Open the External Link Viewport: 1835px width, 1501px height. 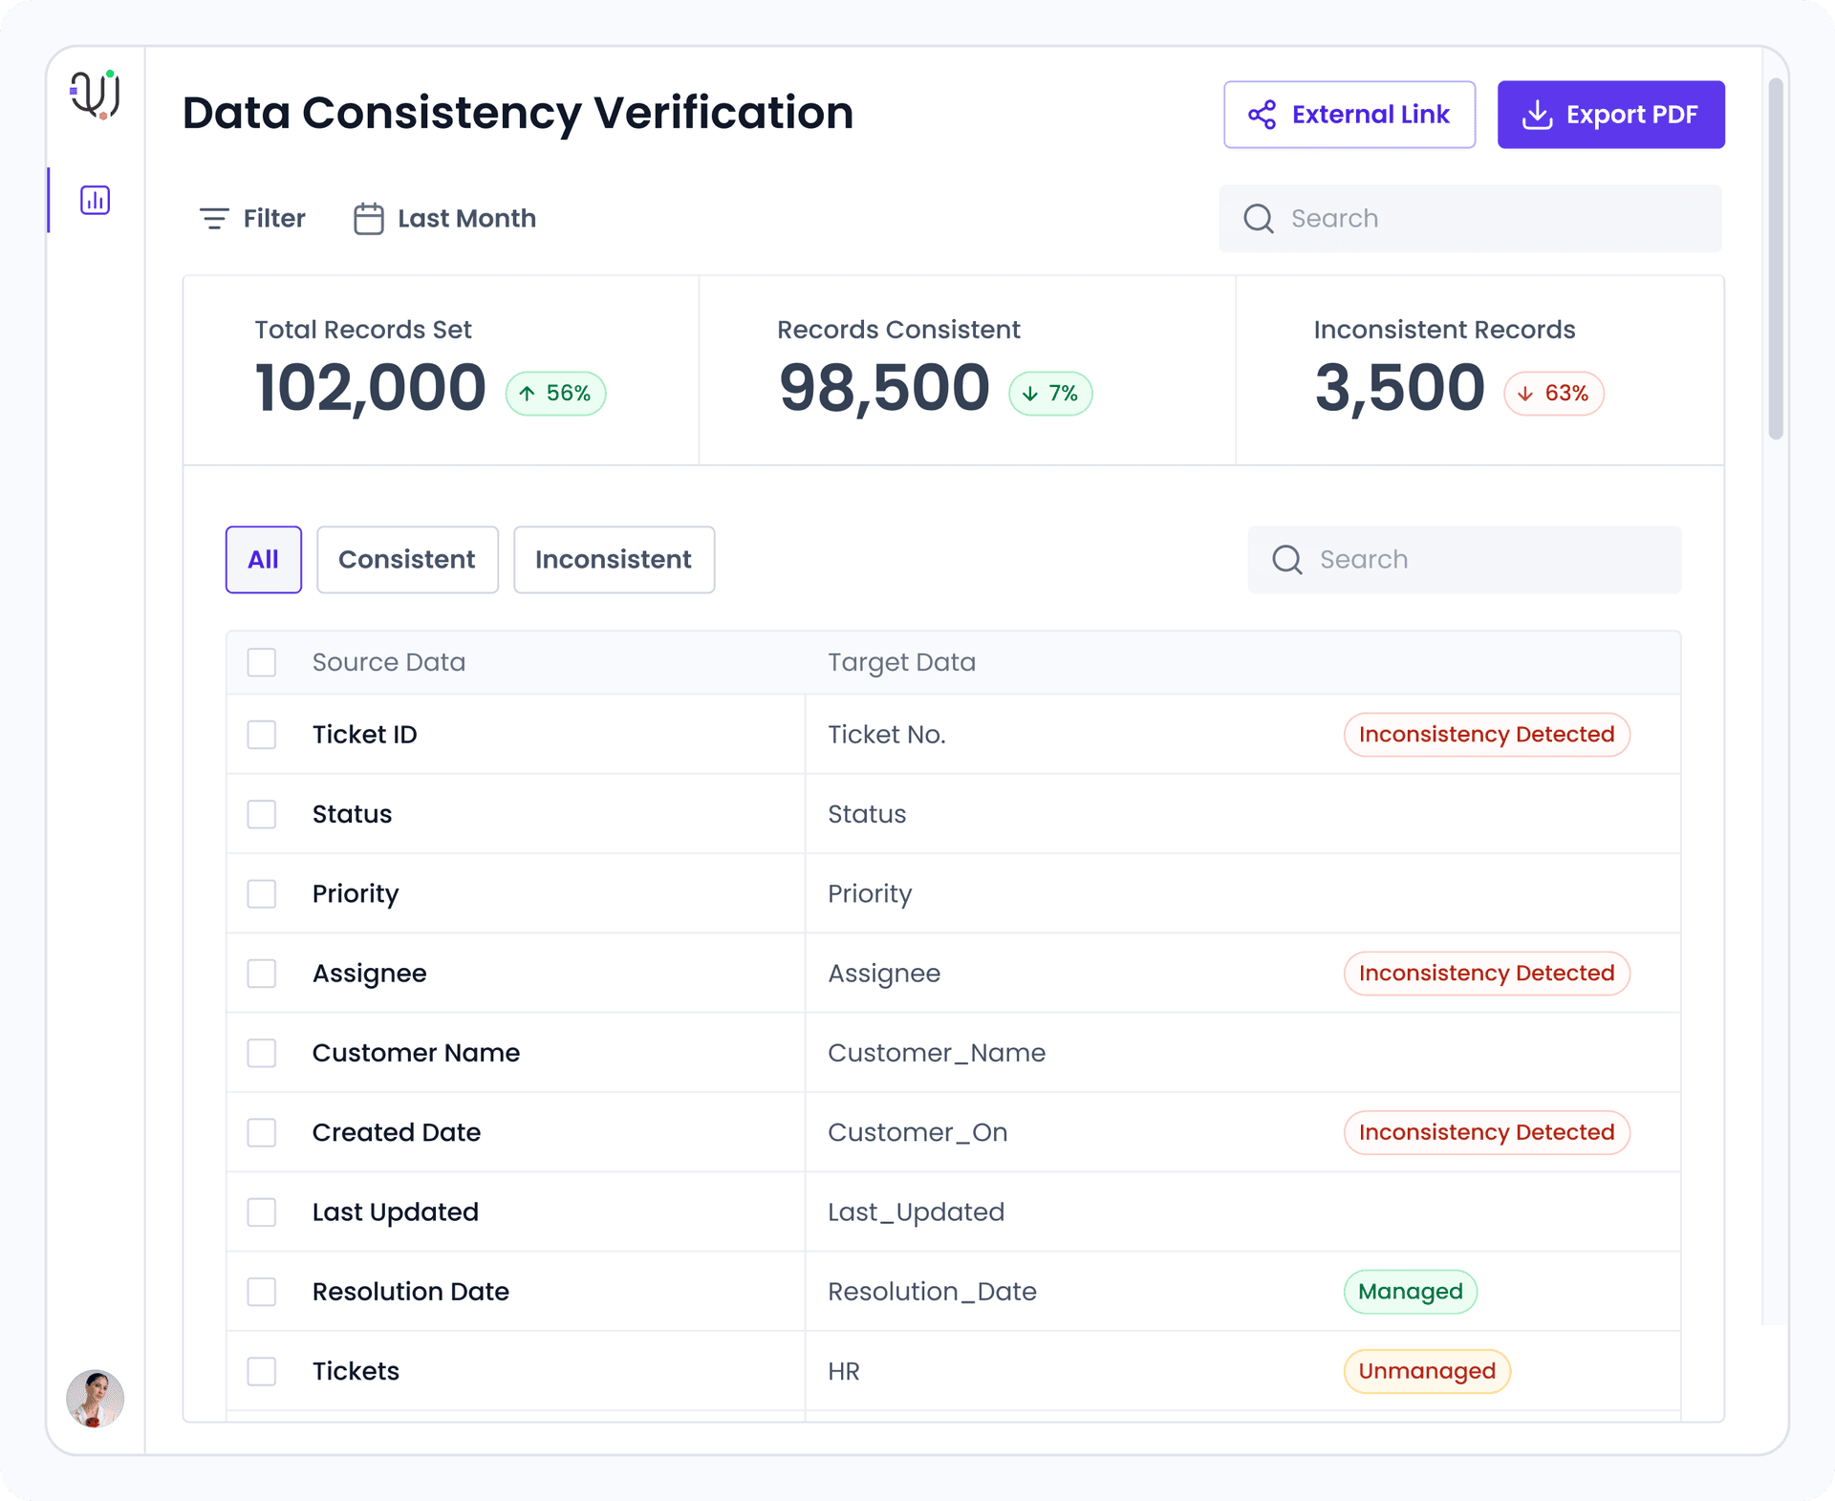pos(1349,114)
